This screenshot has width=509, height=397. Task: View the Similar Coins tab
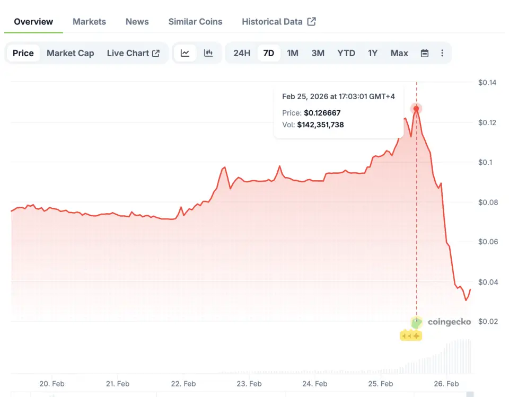pos(195,22)
